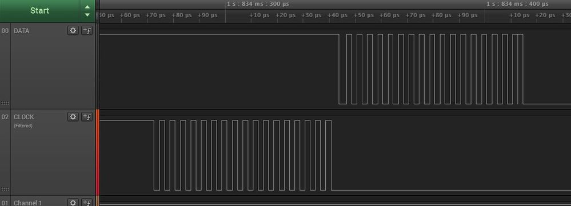
Task: Click the DATA channel resize grip dots
Action: pyautogui.click(x=5, y=103)
